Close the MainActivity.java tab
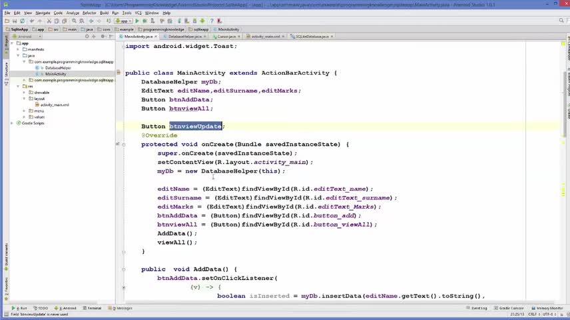The width and height of the screenshot is (570, 320). click(156, 37)
